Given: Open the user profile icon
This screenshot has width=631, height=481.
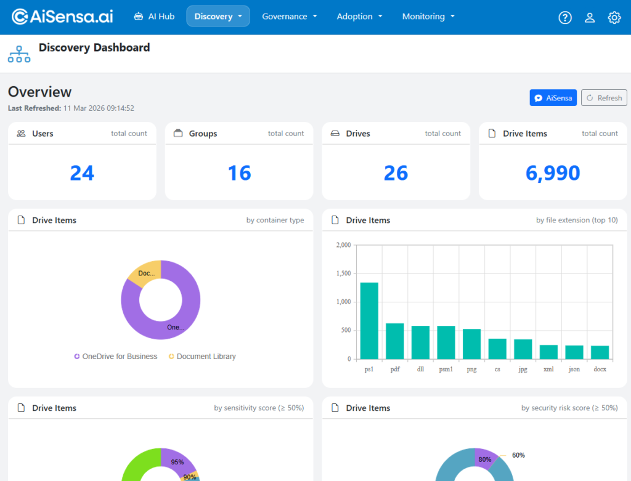Looking at the screenshot, I should 590,17.
